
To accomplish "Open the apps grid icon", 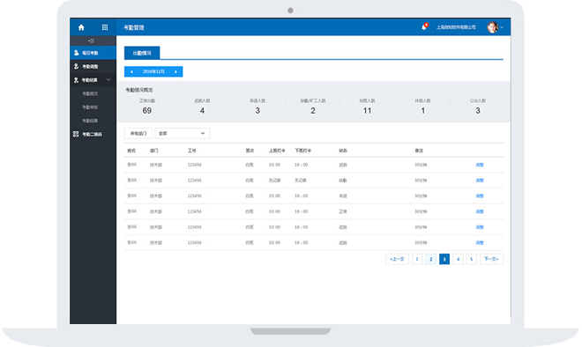I will [105, 27].
